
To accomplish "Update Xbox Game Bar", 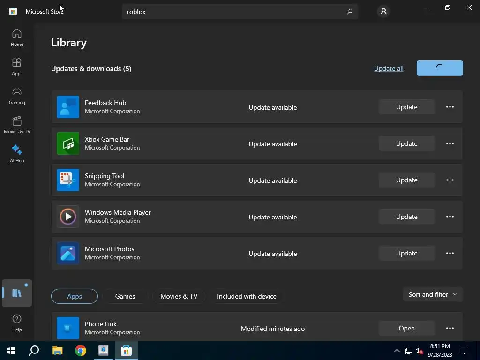I will point(406,143).
